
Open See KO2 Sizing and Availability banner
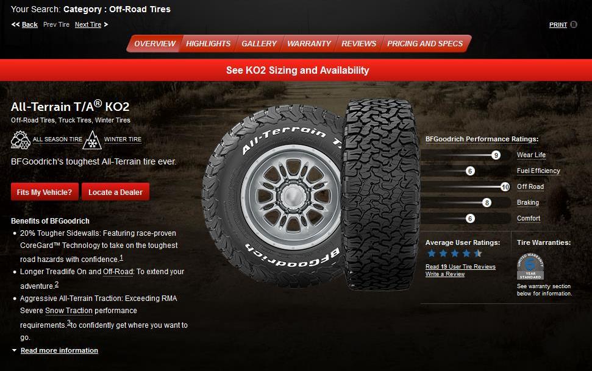[x=296, y=70]
